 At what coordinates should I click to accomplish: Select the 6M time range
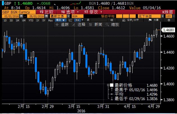click(x=24, y=20)
